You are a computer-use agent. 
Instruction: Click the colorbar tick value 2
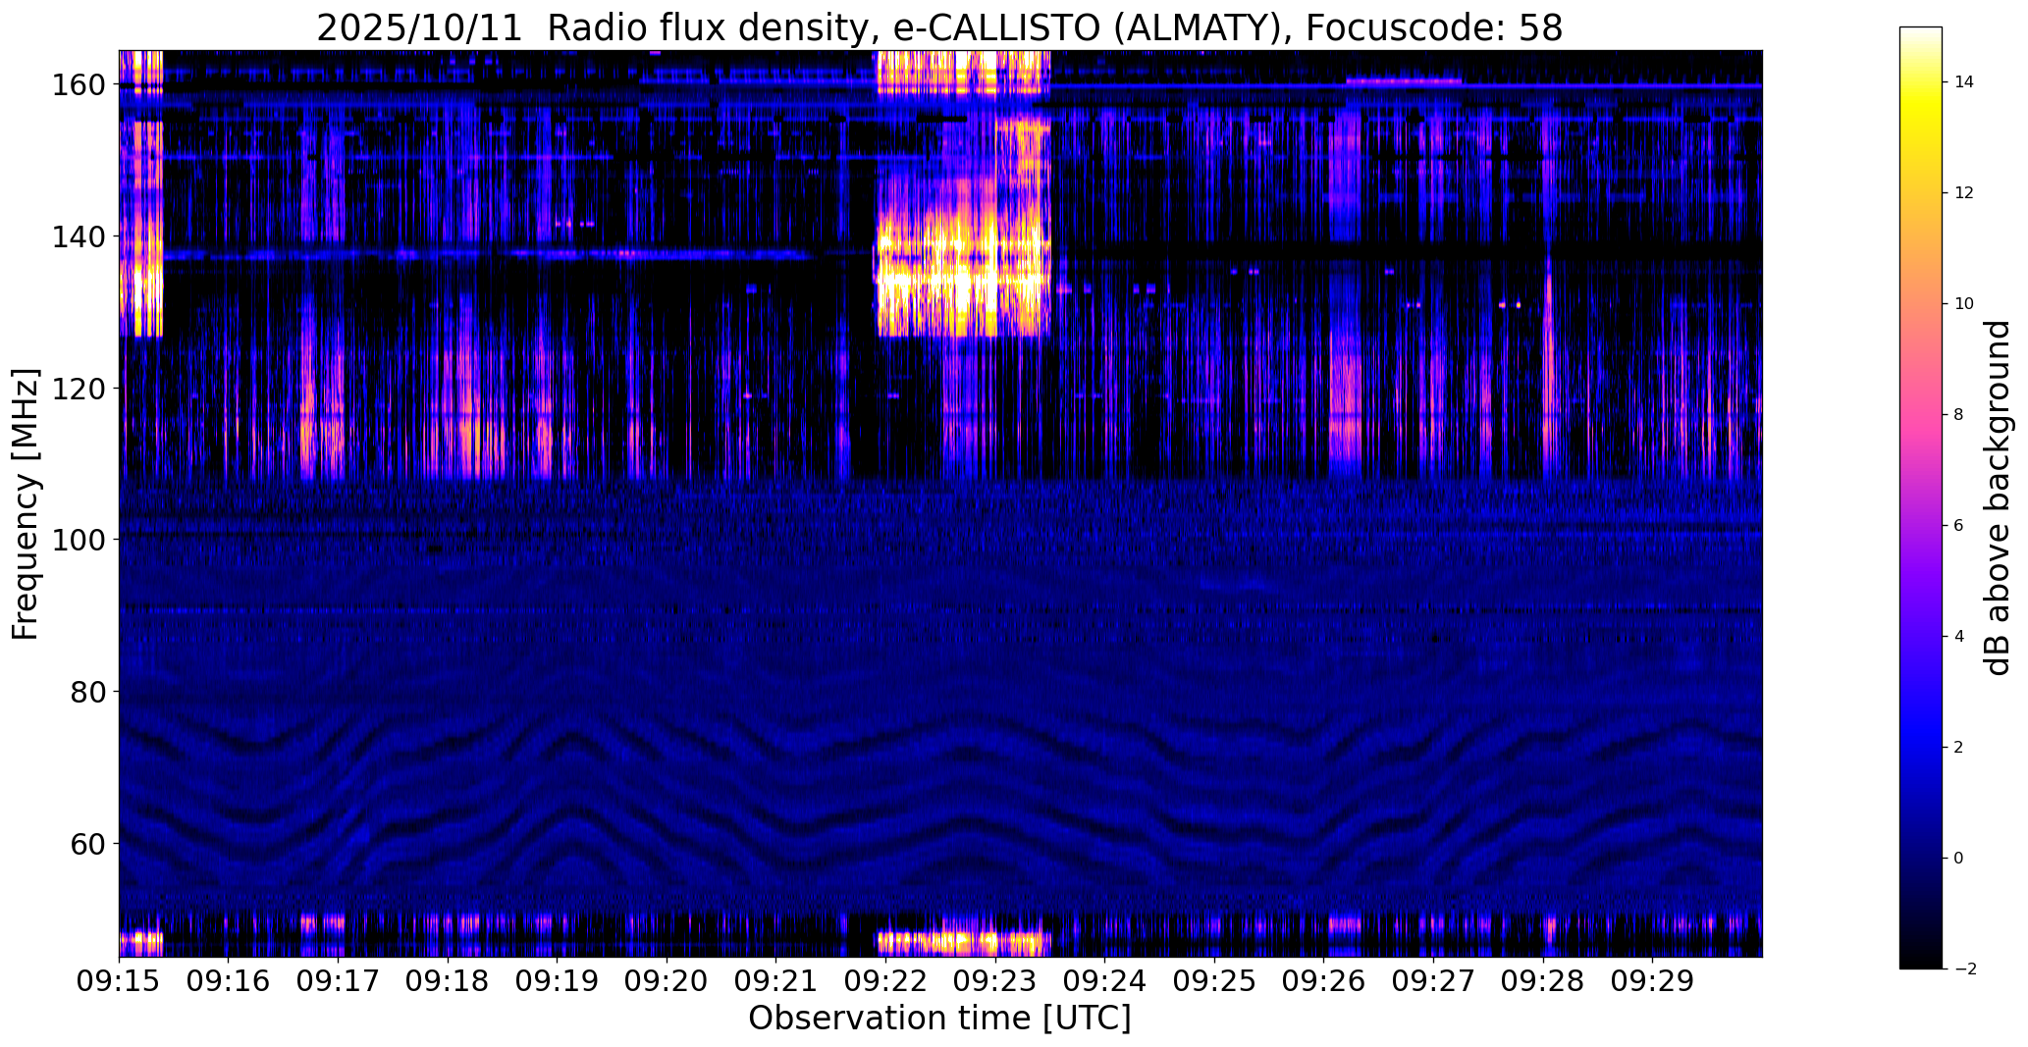point(1959,748)
